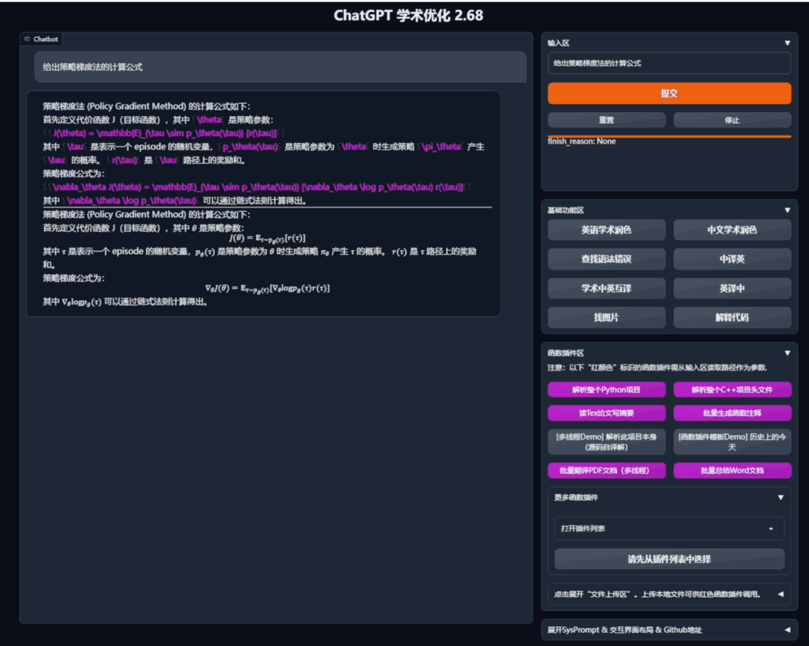Click 英译中 button
Screen dimensions: 809x646
coord(732,288)
